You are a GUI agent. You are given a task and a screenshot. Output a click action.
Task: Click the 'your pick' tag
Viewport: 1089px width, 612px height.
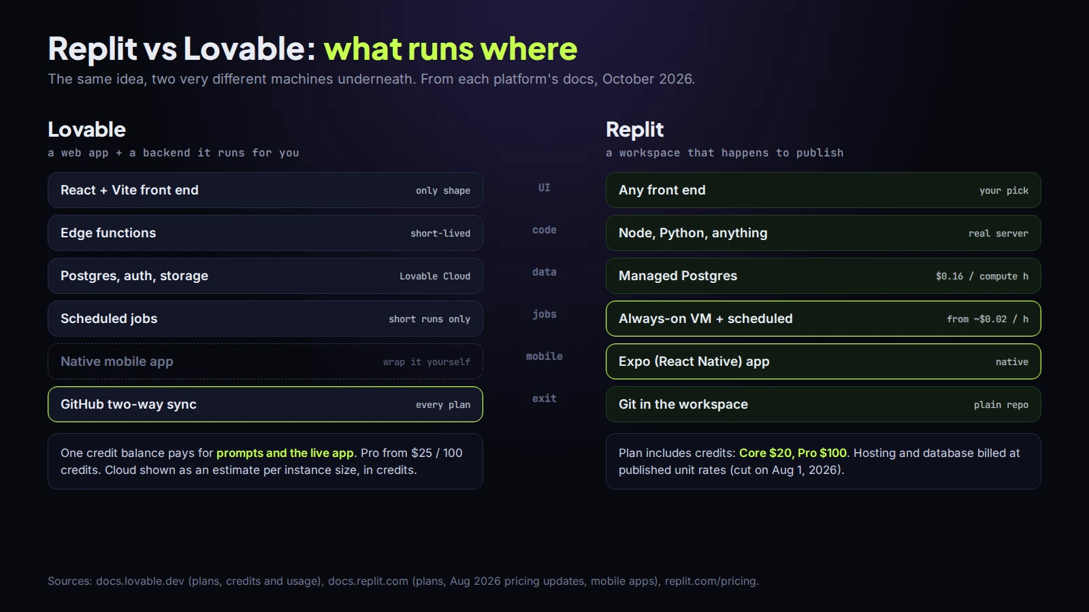point(1004,190)
